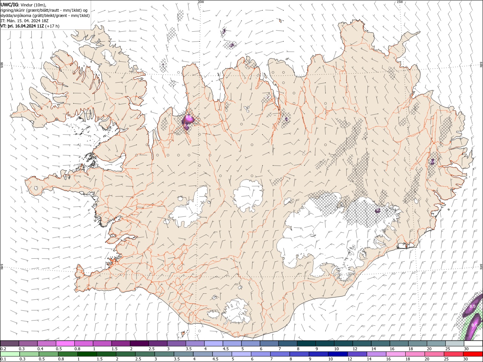Pick the light grey upper swatch labeled 25
This screenshot has height=362, width=483.
(x=455, y=343)
